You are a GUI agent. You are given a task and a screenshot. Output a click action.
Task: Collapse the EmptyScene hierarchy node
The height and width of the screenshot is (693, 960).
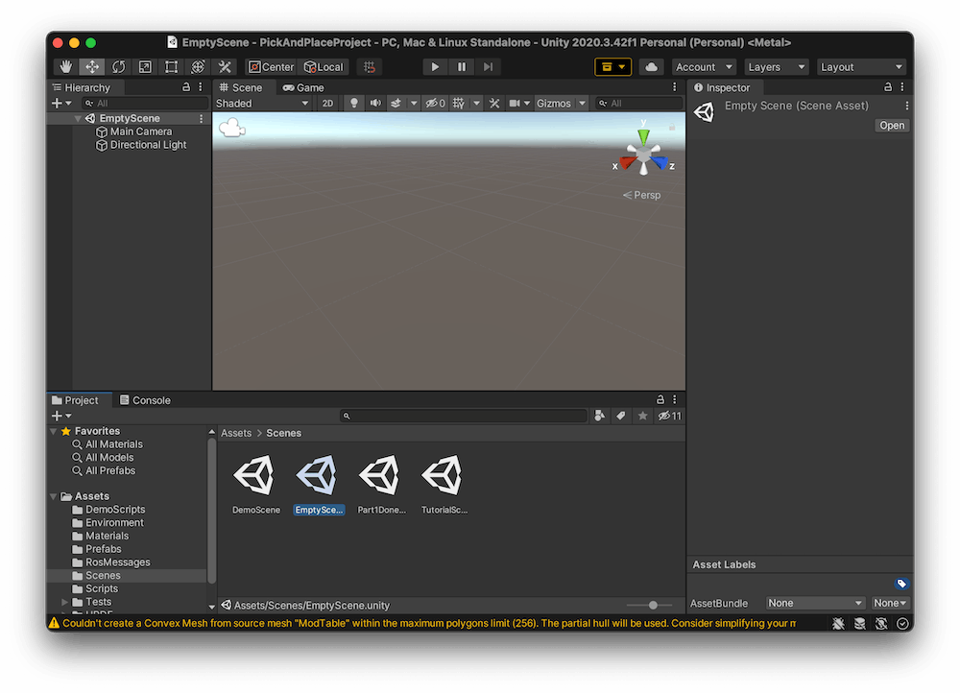(78, 118)
